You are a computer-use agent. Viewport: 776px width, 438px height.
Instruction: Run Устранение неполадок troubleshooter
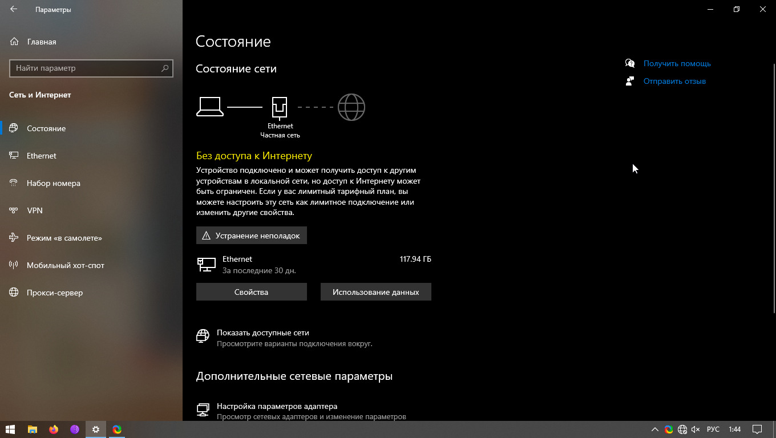[x=252, y=236]
